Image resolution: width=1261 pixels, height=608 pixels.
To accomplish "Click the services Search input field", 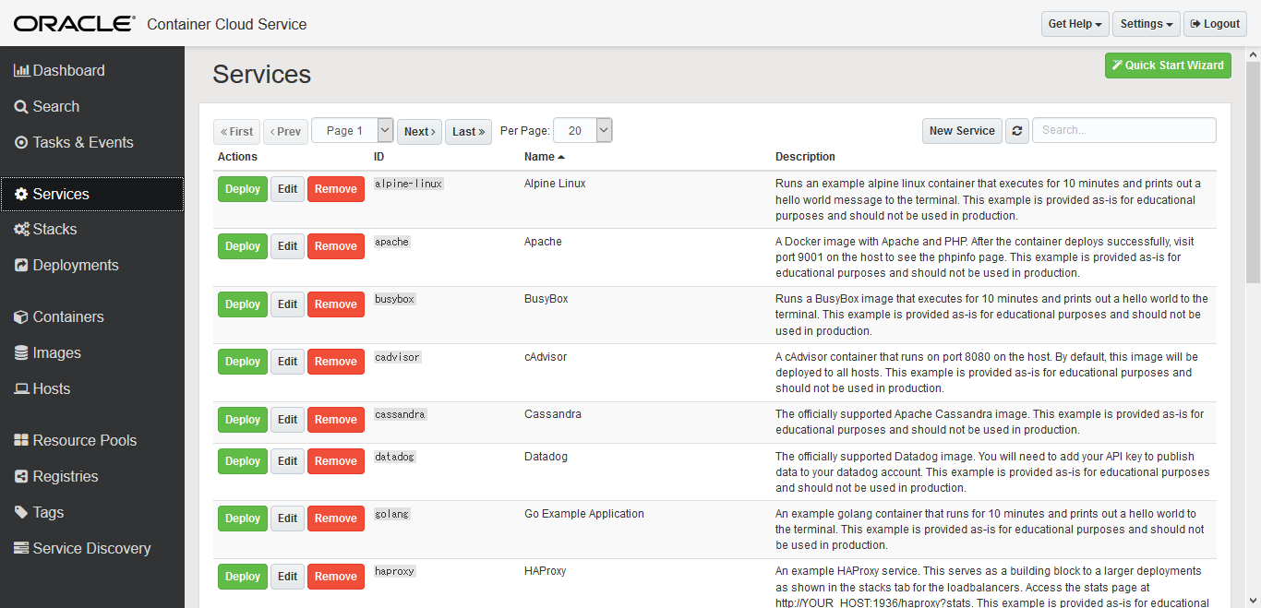I will [x=1124, y=130].
